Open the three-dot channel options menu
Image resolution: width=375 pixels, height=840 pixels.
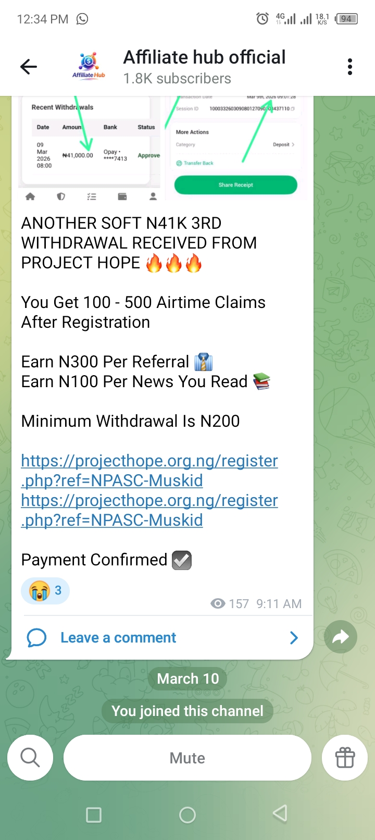click(x=350, y=67)
